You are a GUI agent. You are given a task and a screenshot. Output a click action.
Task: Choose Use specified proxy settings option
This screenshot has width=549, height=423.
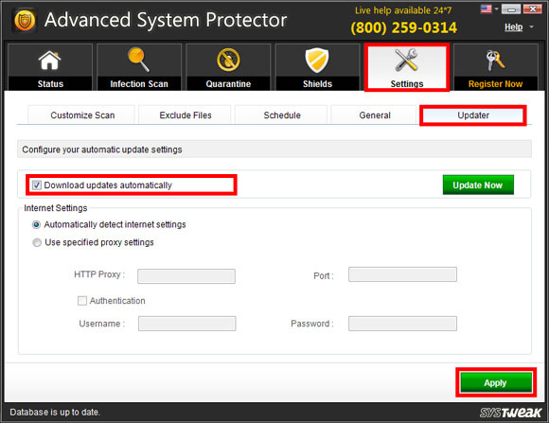click(37, 242)
